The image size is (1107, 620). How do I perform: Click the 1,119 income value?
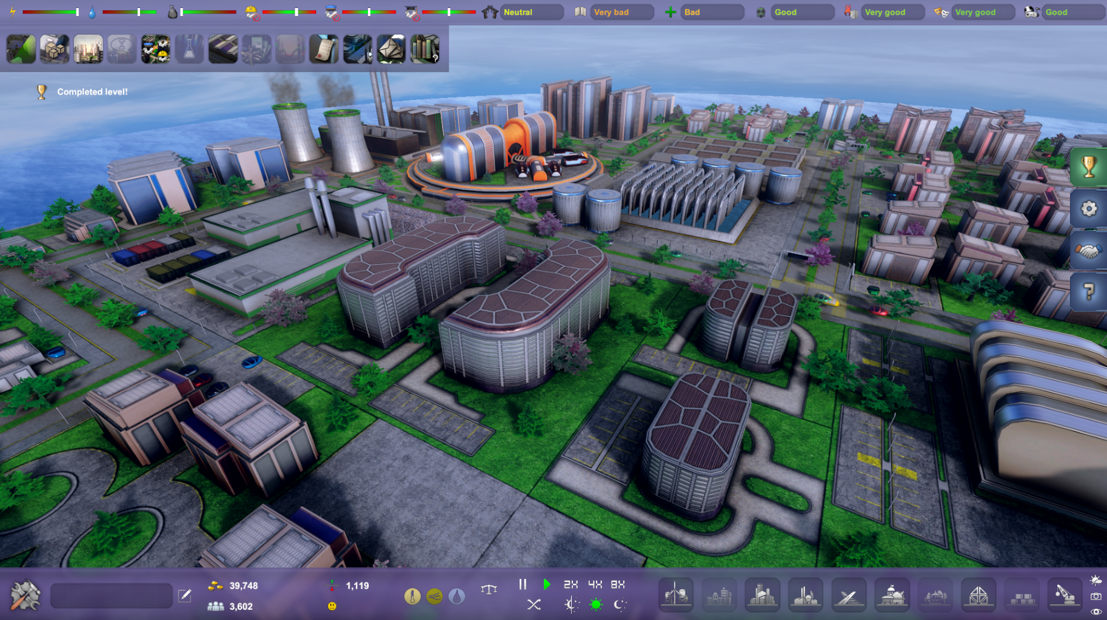coord(357,585)
